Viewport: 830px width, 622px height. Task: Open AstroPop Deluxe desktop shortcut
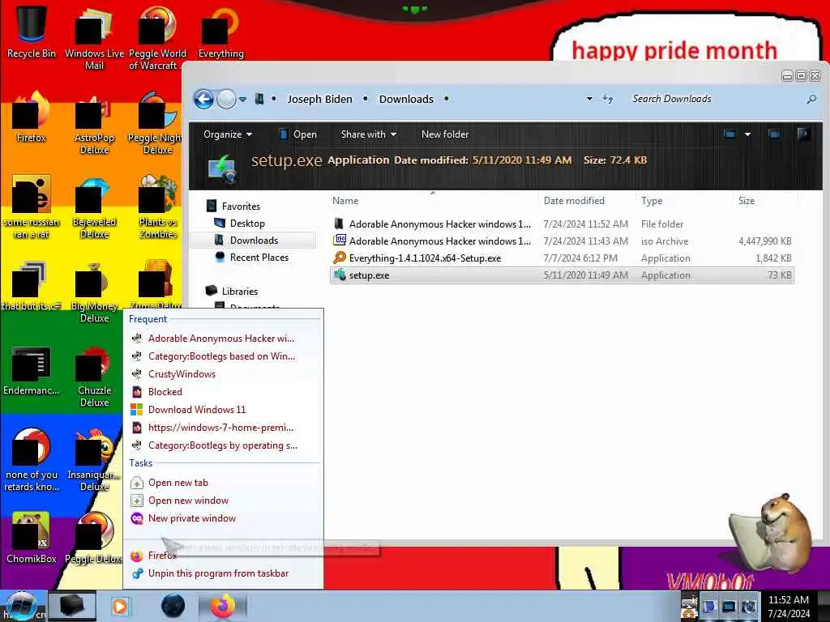pos(94,124)
